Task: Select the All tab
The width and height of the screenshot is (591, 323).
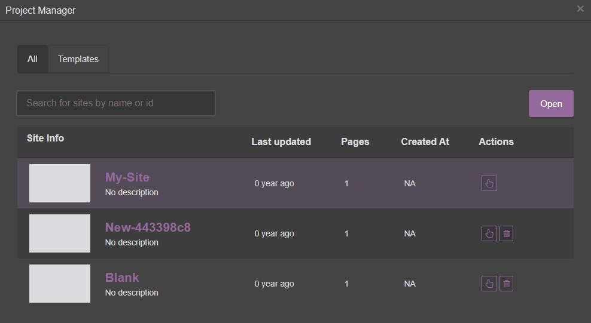Action: pos(32,59)
